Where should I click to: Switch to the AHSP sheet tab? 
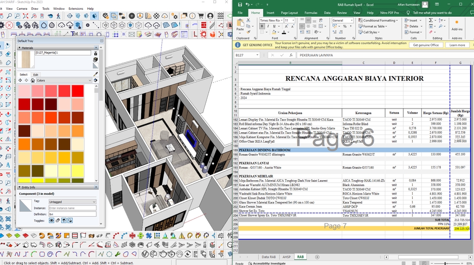pos(286,257)
